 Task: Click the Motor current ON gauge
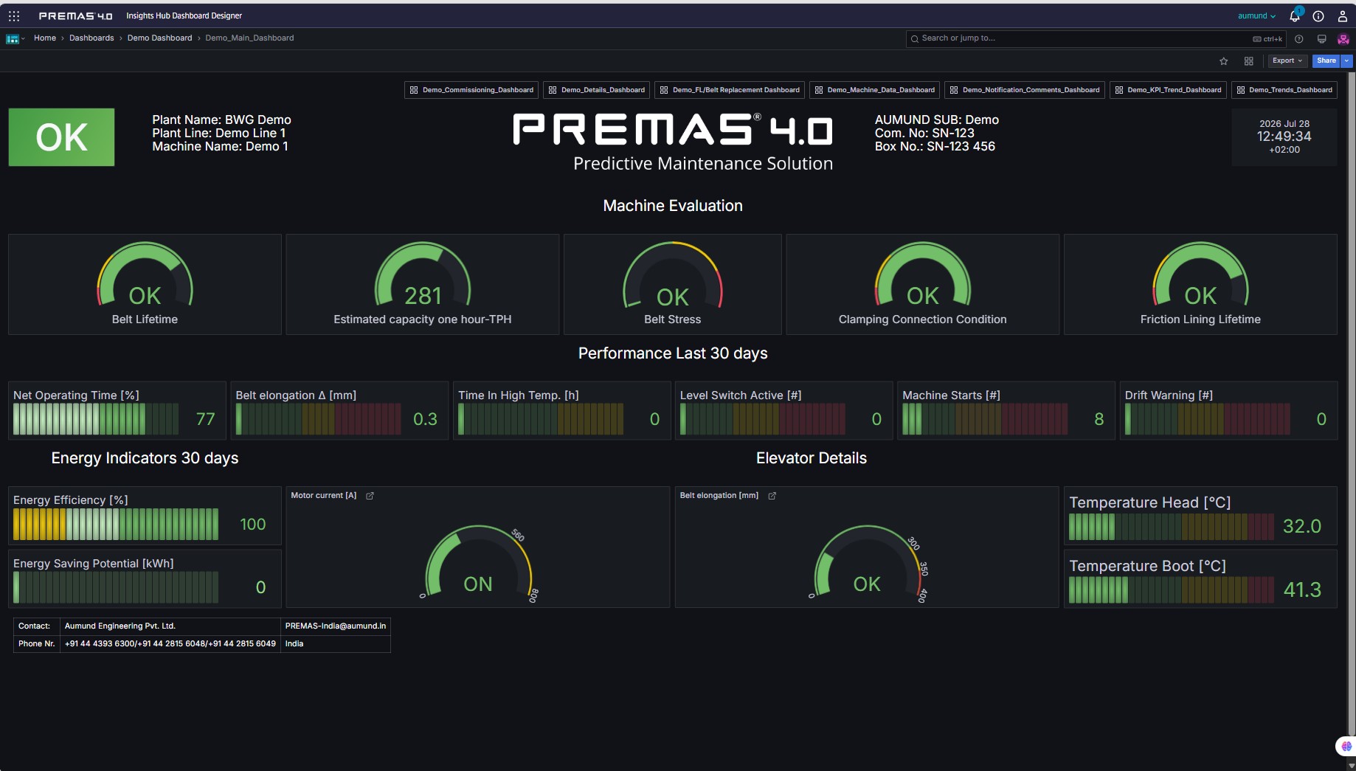click(x=478, y=564)
